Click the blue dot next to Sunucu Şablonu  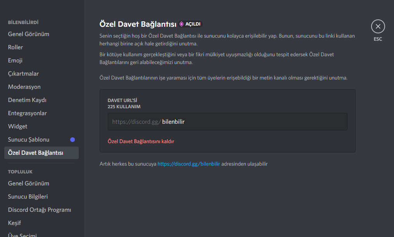(73, 140)
